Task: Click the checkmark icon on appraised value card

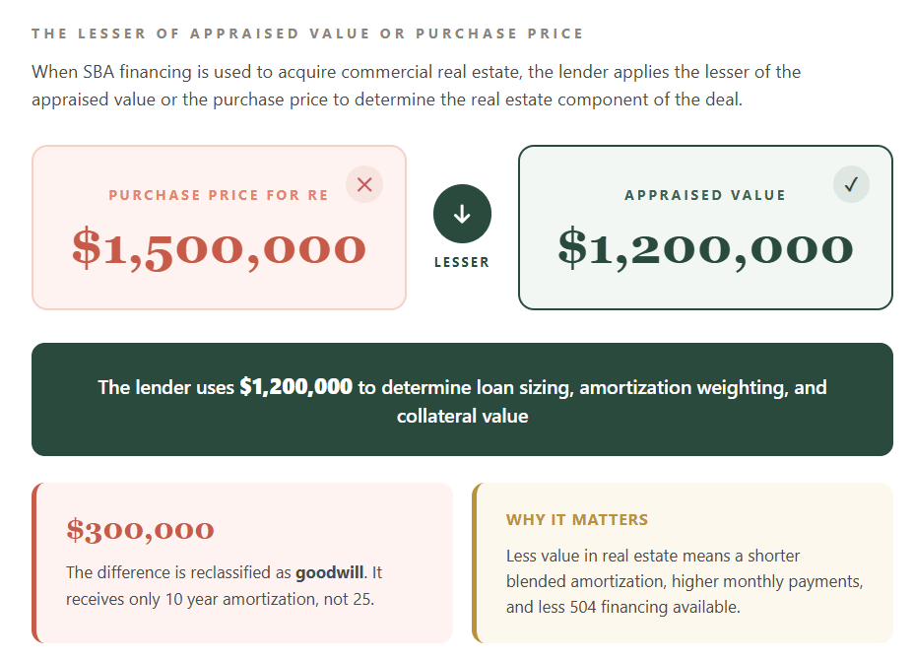Action: click(x=851, y=184)
